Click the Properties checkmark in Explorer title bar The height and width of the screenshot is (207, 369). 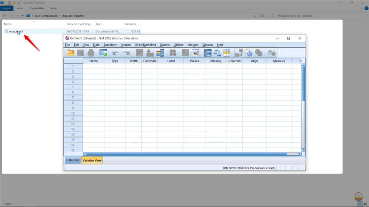(9, 3)
